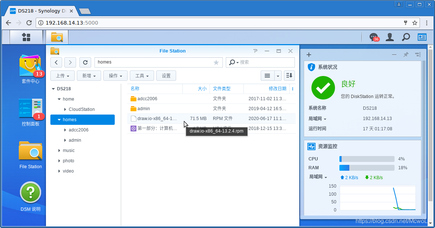Open the 新增 create dropdown
Viewport: 435px width, 228px height.
pos(89,76)
